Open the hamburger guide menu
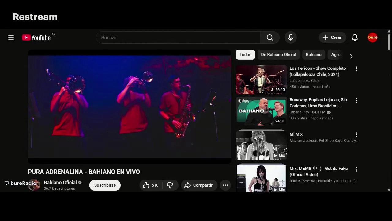Screen dimensions: 392x221 [x=11, y=37]
